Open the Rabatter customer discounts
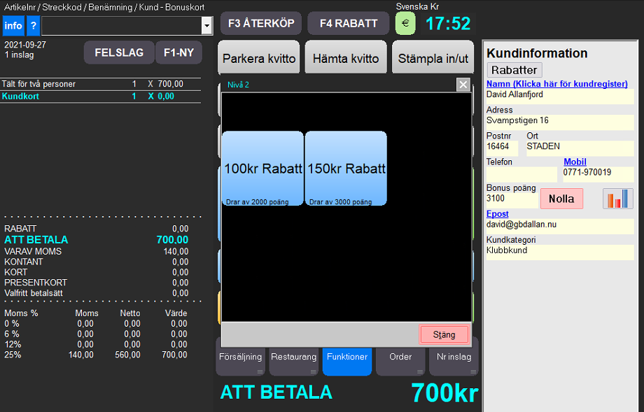Screen dimensions: 644x412 point(514,70)
